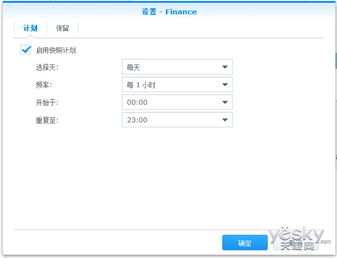The width and height of the screenshot is (337, 258).
Task: Switch to the 保留 tab
Action: 62,28
